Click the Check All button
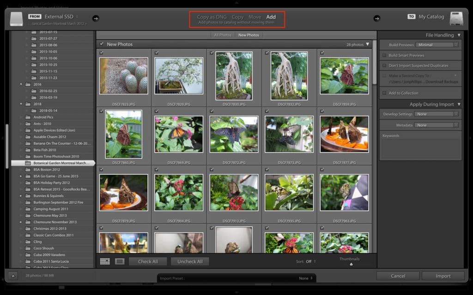 click(x=148, y=262)
